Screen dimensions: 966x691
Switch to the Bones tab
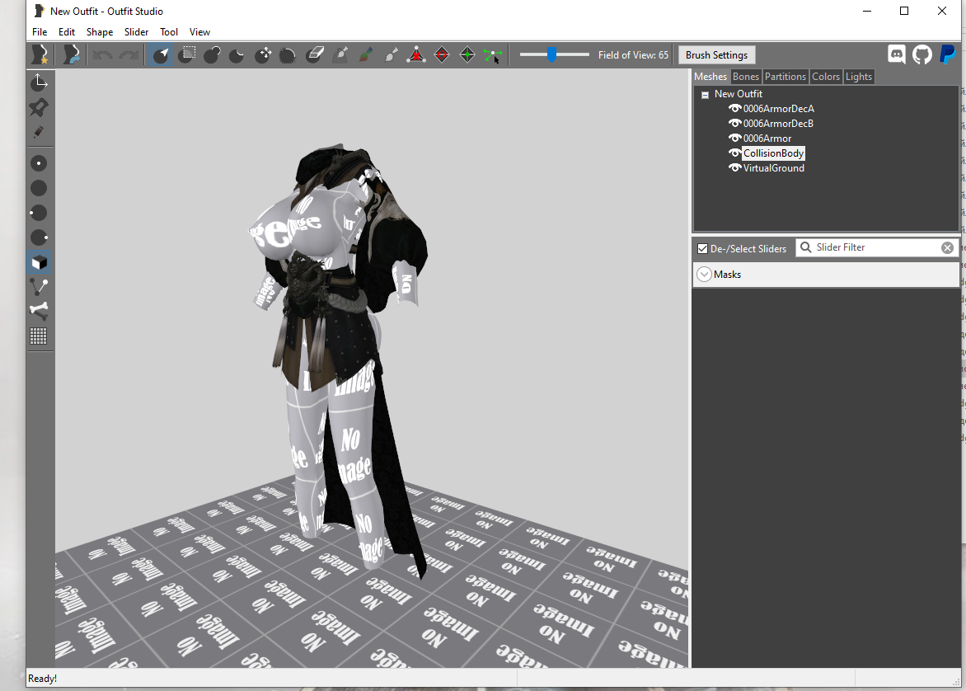pyautogui.click(x=746, y=77)
